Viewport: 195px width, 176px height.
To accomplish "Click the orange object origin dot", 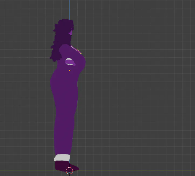I will pos(70,70).
